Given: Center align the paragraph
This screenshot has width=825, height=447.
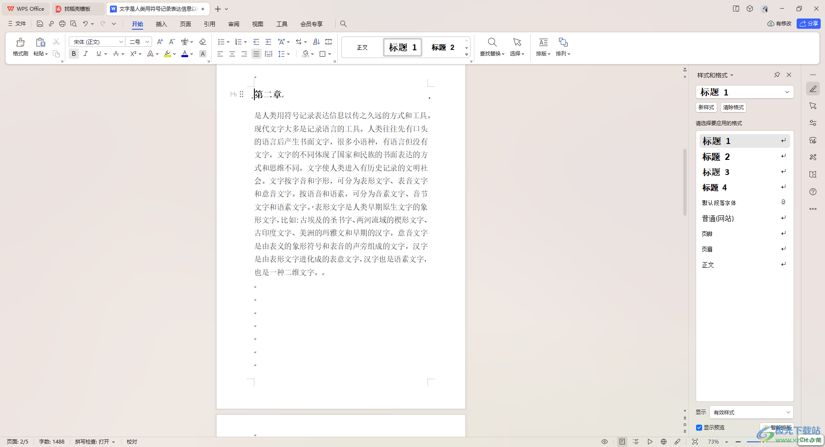Looking at the screenshot, I should [x=232, y=54].
